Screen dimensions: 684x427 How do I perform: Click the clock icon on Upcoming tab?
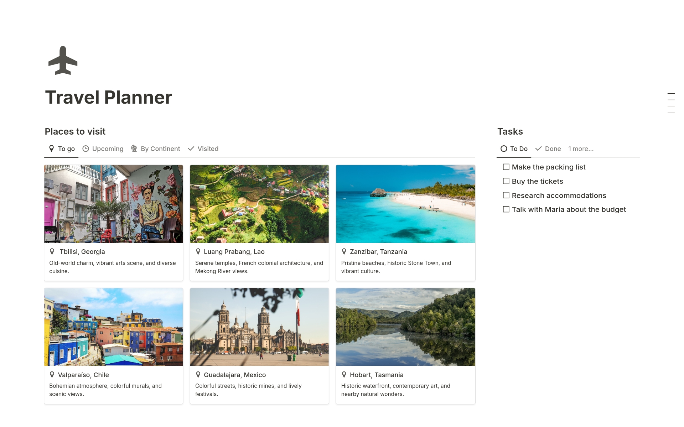click(85, 149)
